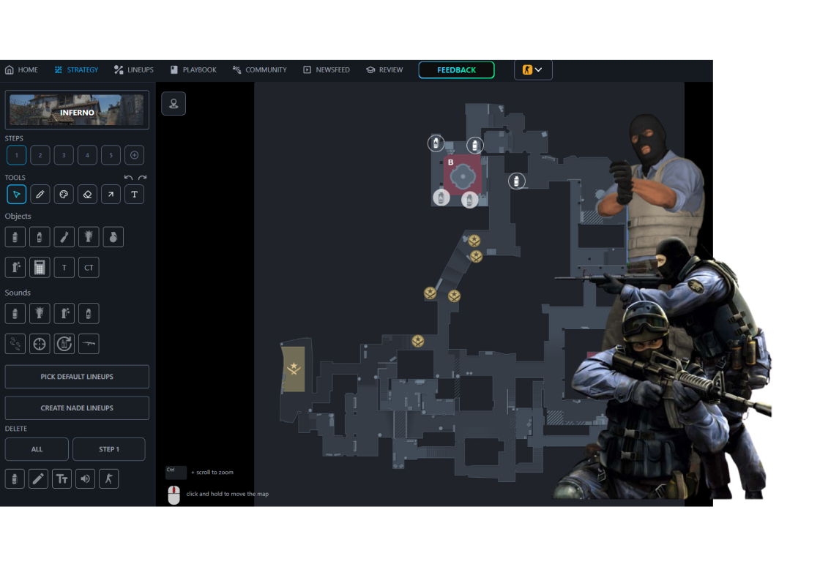Open the STRATEGY tab
Viewport: 820px width, 575px height.
(76, 69)
